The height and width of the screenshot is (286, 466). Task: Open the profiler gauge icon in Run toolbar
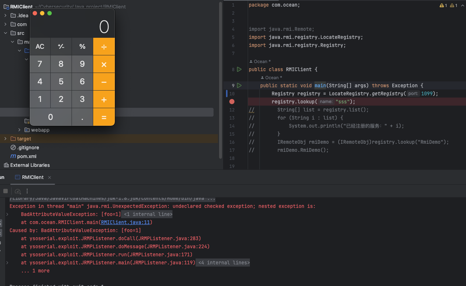[x=17, y=191]
